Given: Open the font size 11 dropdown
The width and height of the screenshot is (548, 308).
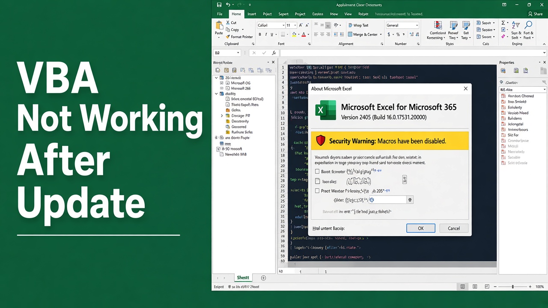Looking at the screenshot, I should coord(295,25).
